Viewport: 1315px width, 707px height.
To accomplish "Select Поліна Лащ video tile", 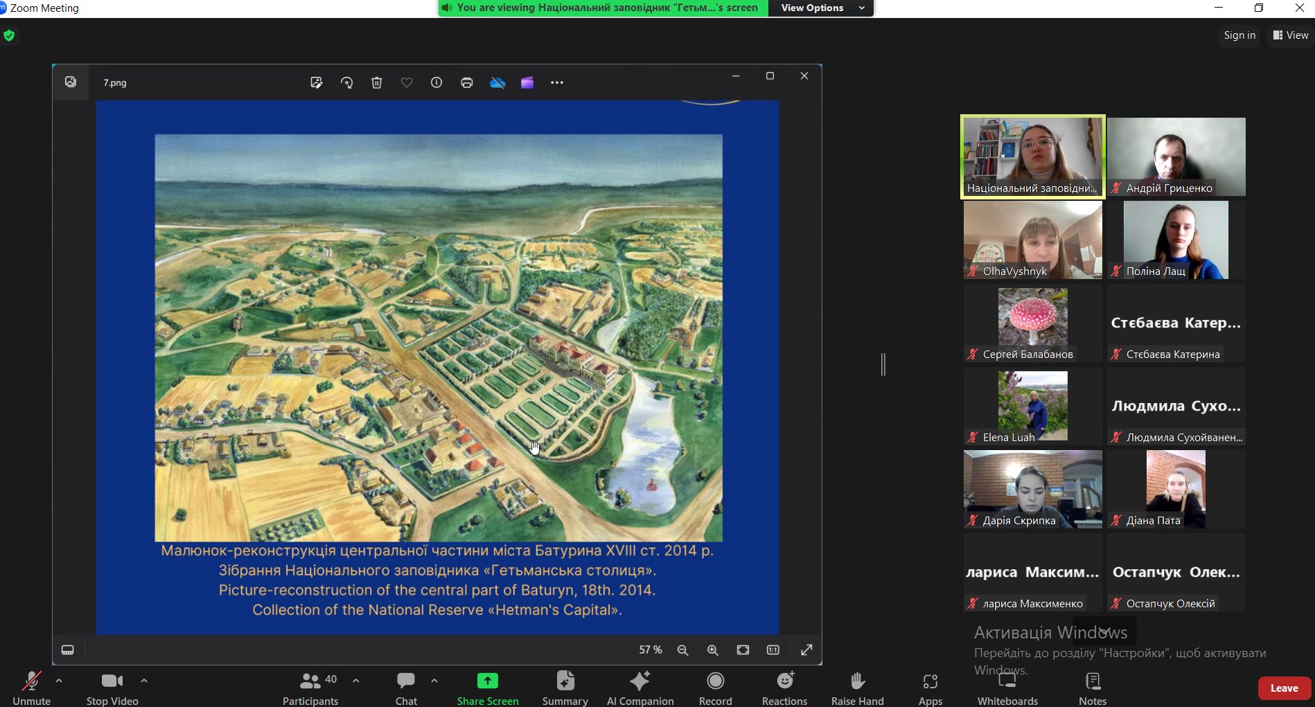I will point(1176,240).
